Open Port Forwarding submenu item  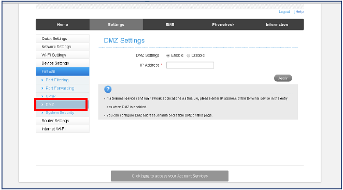(63, 88)
